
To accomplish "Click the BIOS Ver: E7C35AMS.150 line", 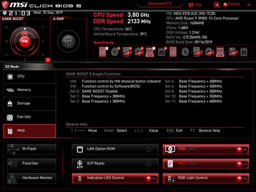I will tap(186, 37).
